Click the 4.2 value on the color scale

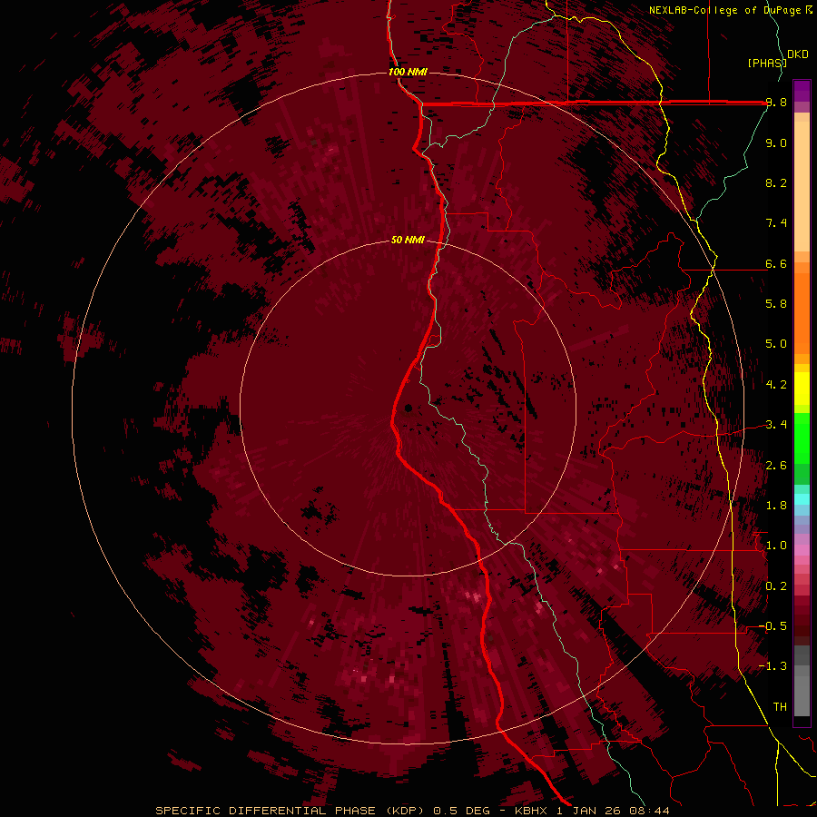(776, 385)
